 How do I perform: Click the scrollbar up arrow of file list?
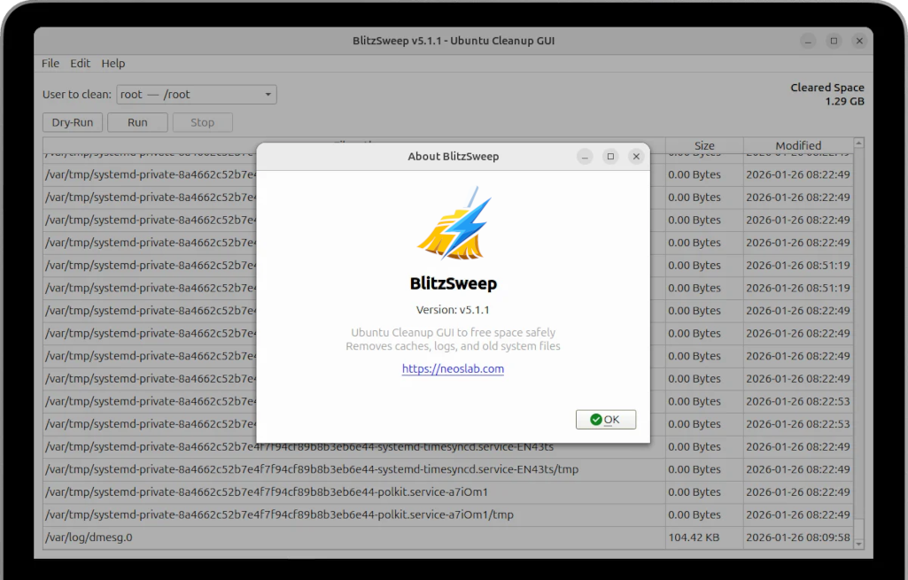tap(858, 143)
